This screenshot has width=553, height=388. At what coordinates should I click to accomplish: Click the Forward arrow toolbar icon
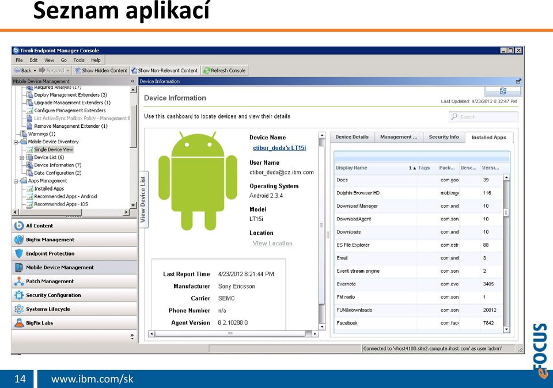click(42, 70)
